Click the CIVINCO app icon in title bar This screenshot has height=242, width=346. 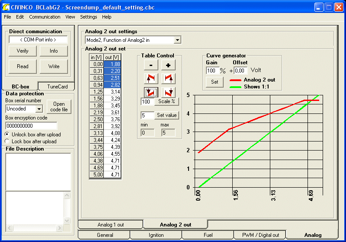(x=6, y=7)
